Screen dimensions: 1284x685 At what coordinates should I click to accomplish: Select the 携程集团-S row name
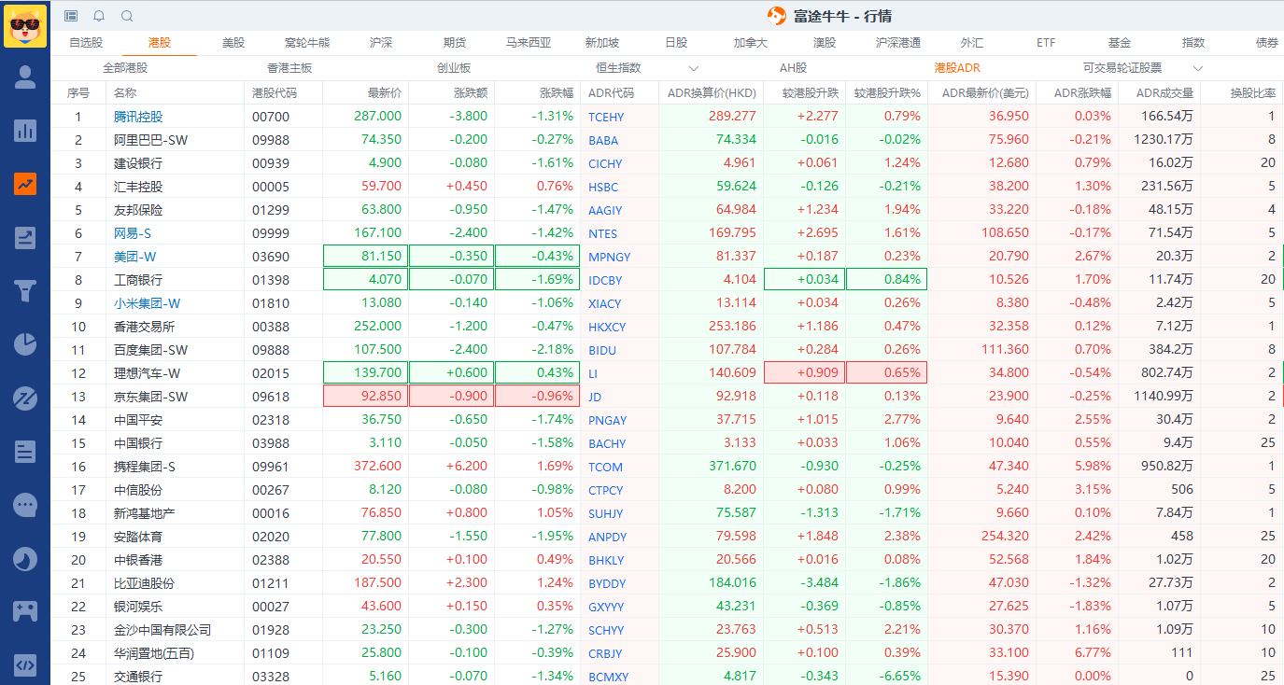click(x=145, y=467)
